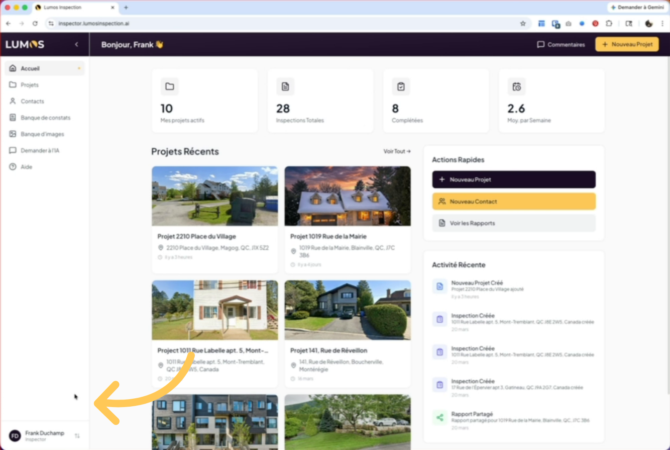
Task: Click the Nouveau Projet Créé activity icon
Action: click(x=440, y=286)
